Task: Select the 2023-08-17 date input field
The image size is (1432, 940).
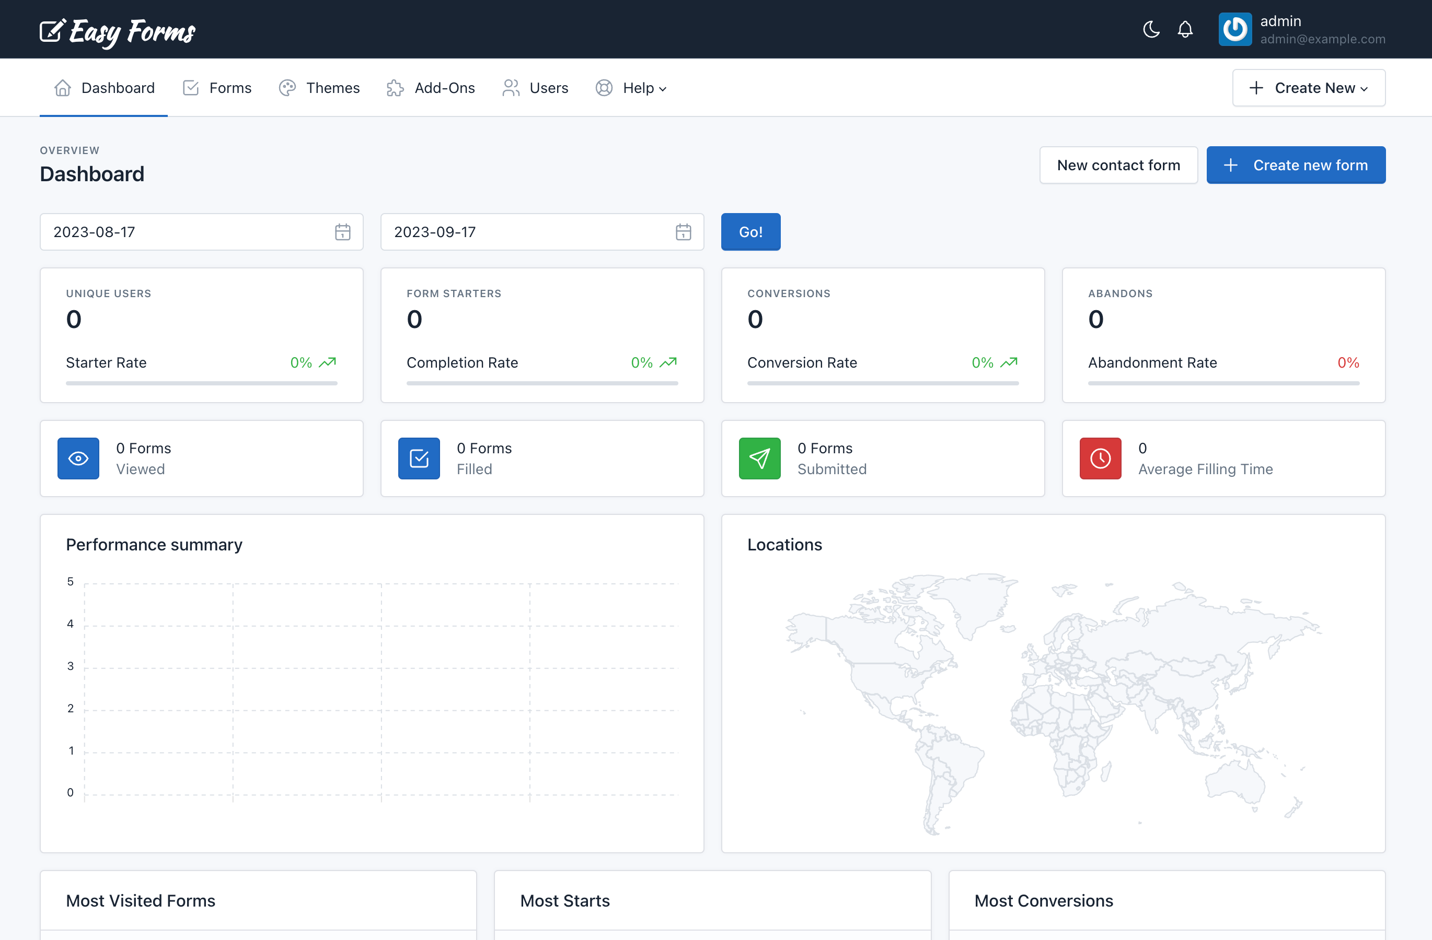Action: click(180, 232)
